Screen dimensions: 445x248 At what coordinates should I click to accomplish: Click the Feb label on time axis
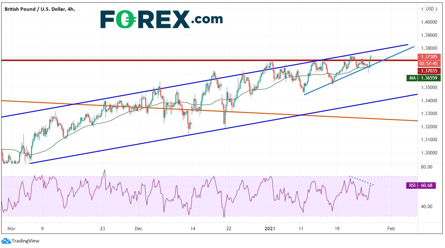click(x=391, y=229)
